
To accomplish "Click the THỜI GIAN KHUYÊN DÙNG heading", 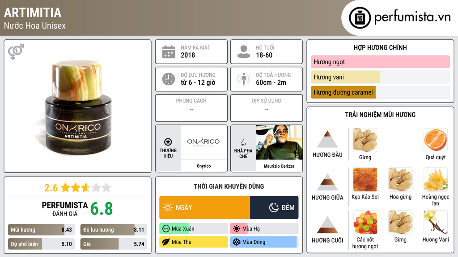I will pos(229,186).
